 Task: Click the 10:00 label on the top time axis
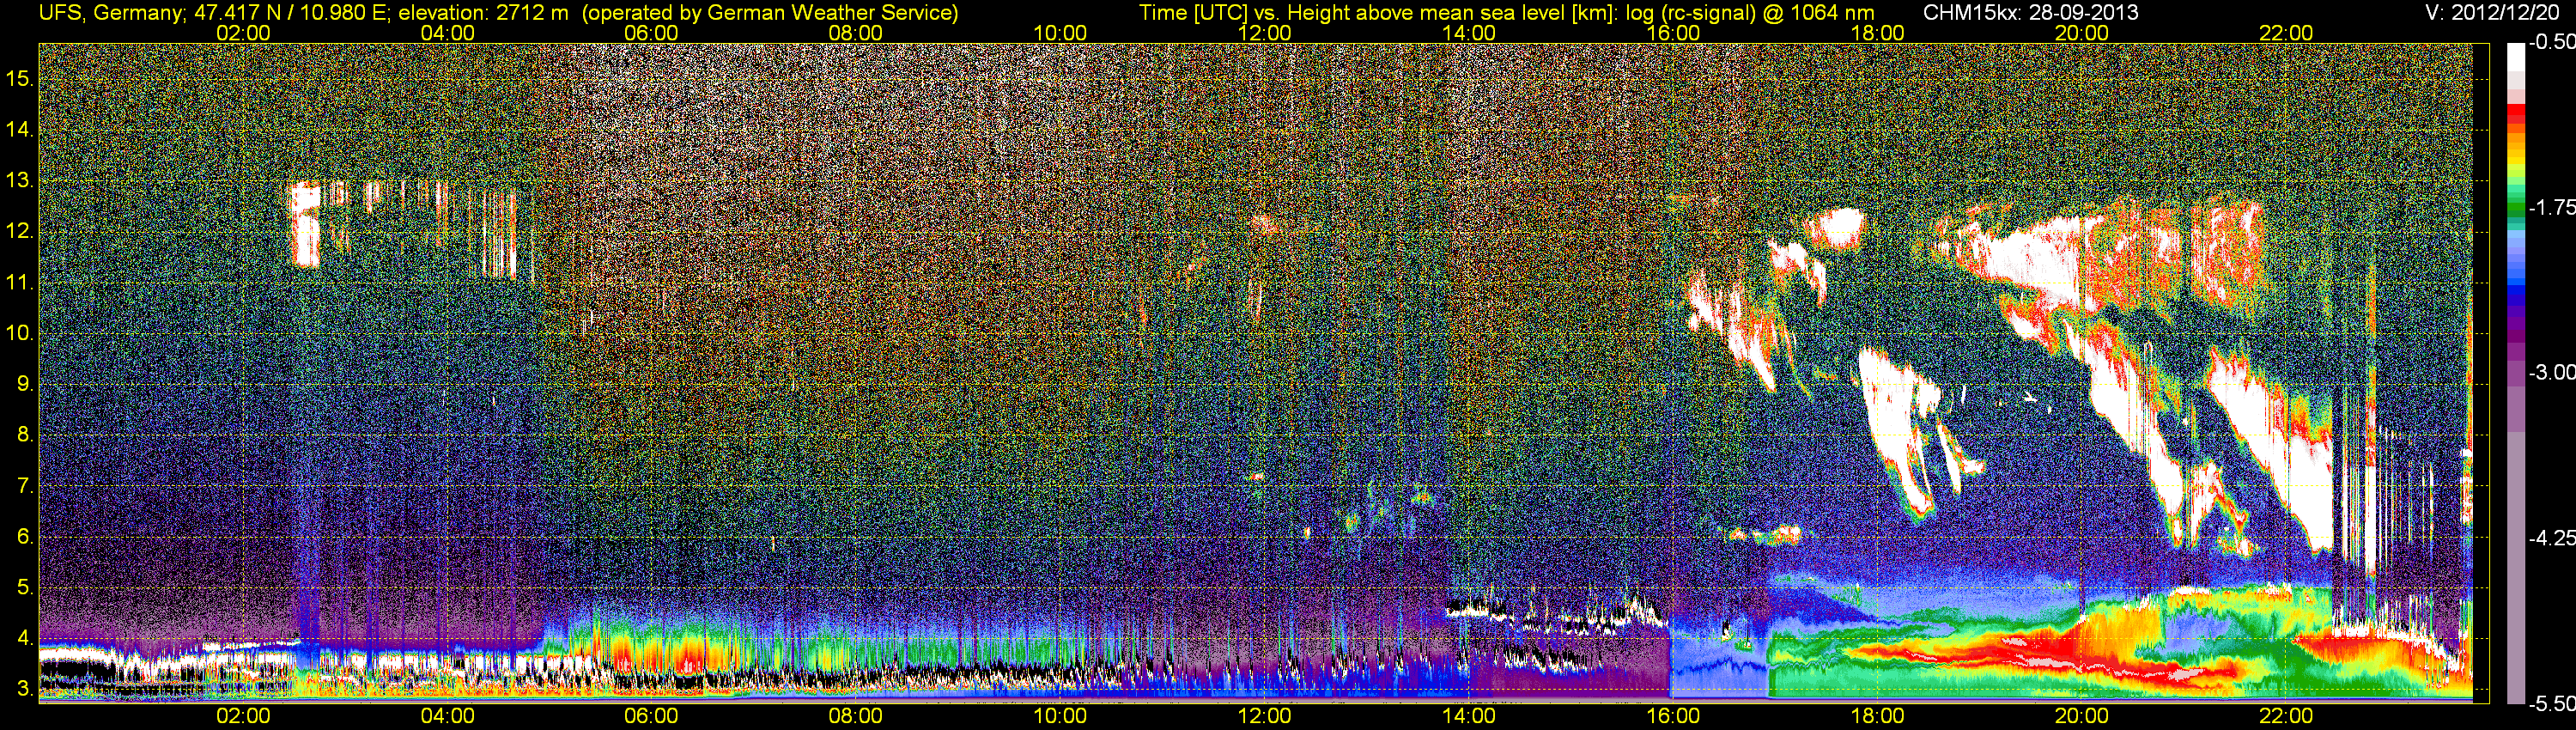1060,33
